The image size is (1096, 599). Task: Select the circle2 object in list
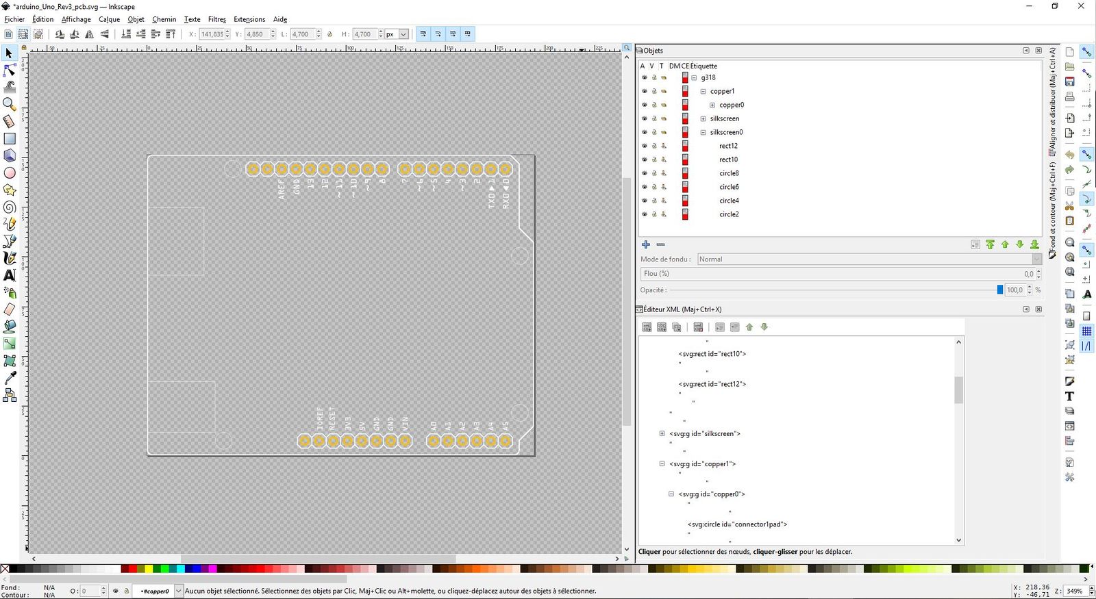[729, 214]
